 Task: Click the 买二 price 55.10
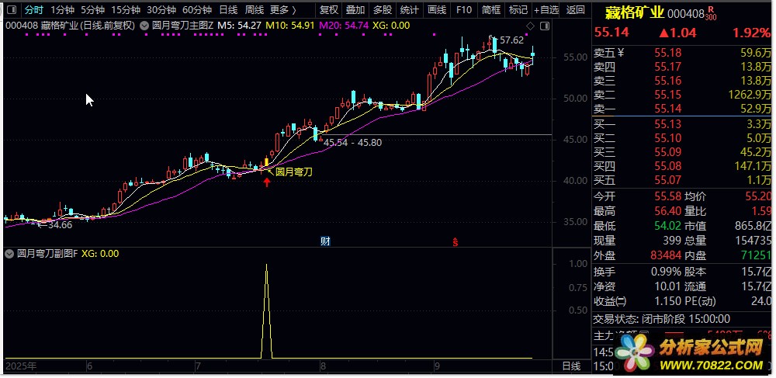[x=668, y=138]
